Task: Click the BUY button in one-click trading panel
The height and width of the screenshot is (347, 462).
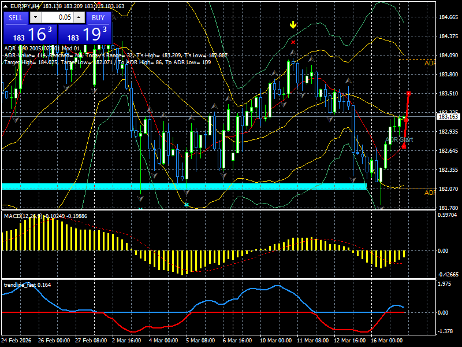Action: [98, 18]
